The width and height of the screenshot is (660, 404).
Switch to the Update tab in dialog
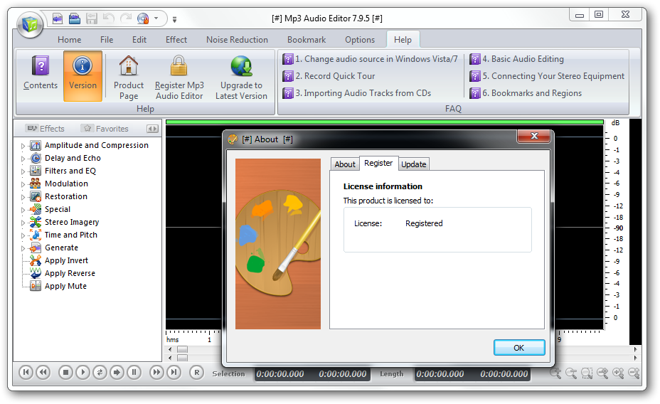(x=414, y=164)
